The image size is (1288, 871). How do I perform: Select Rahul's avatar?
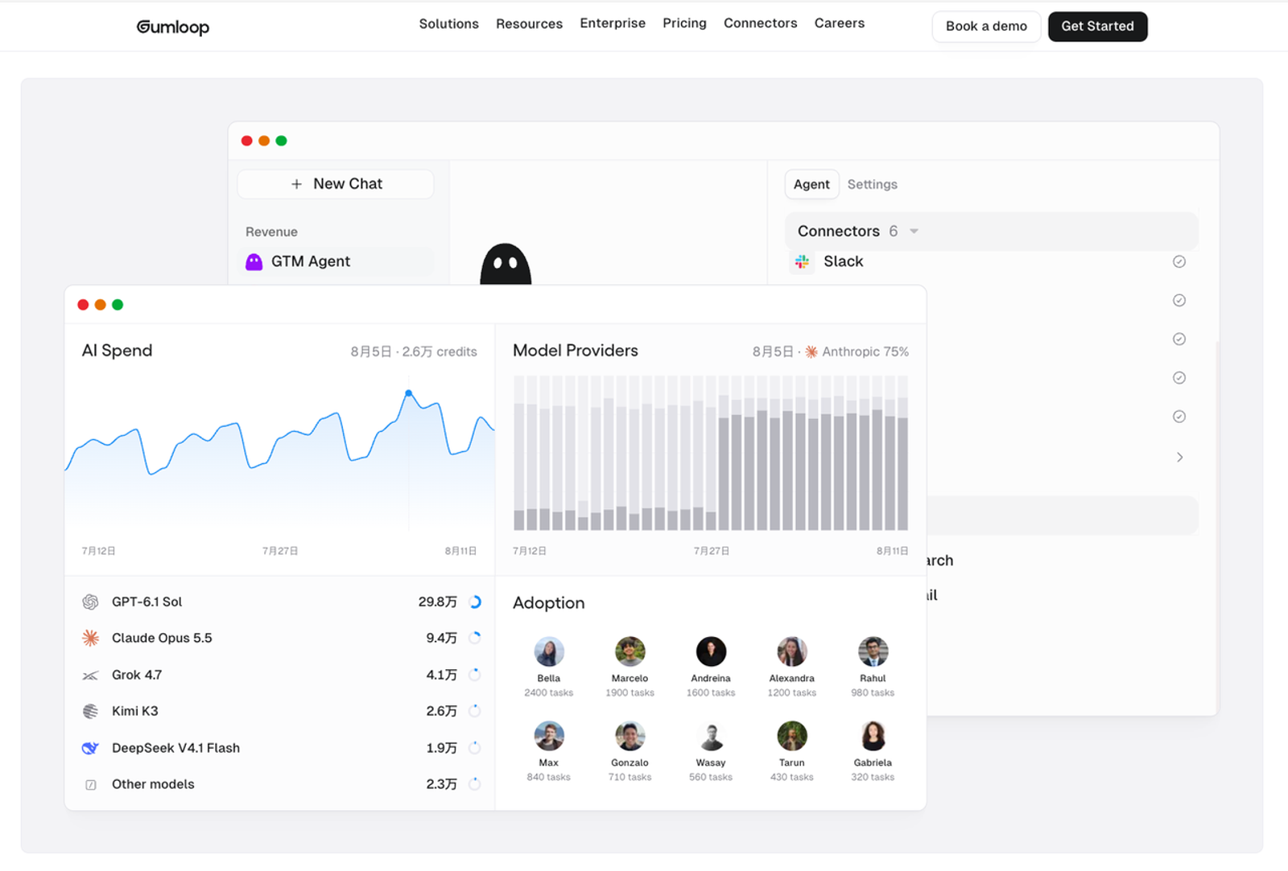point(873,651)
